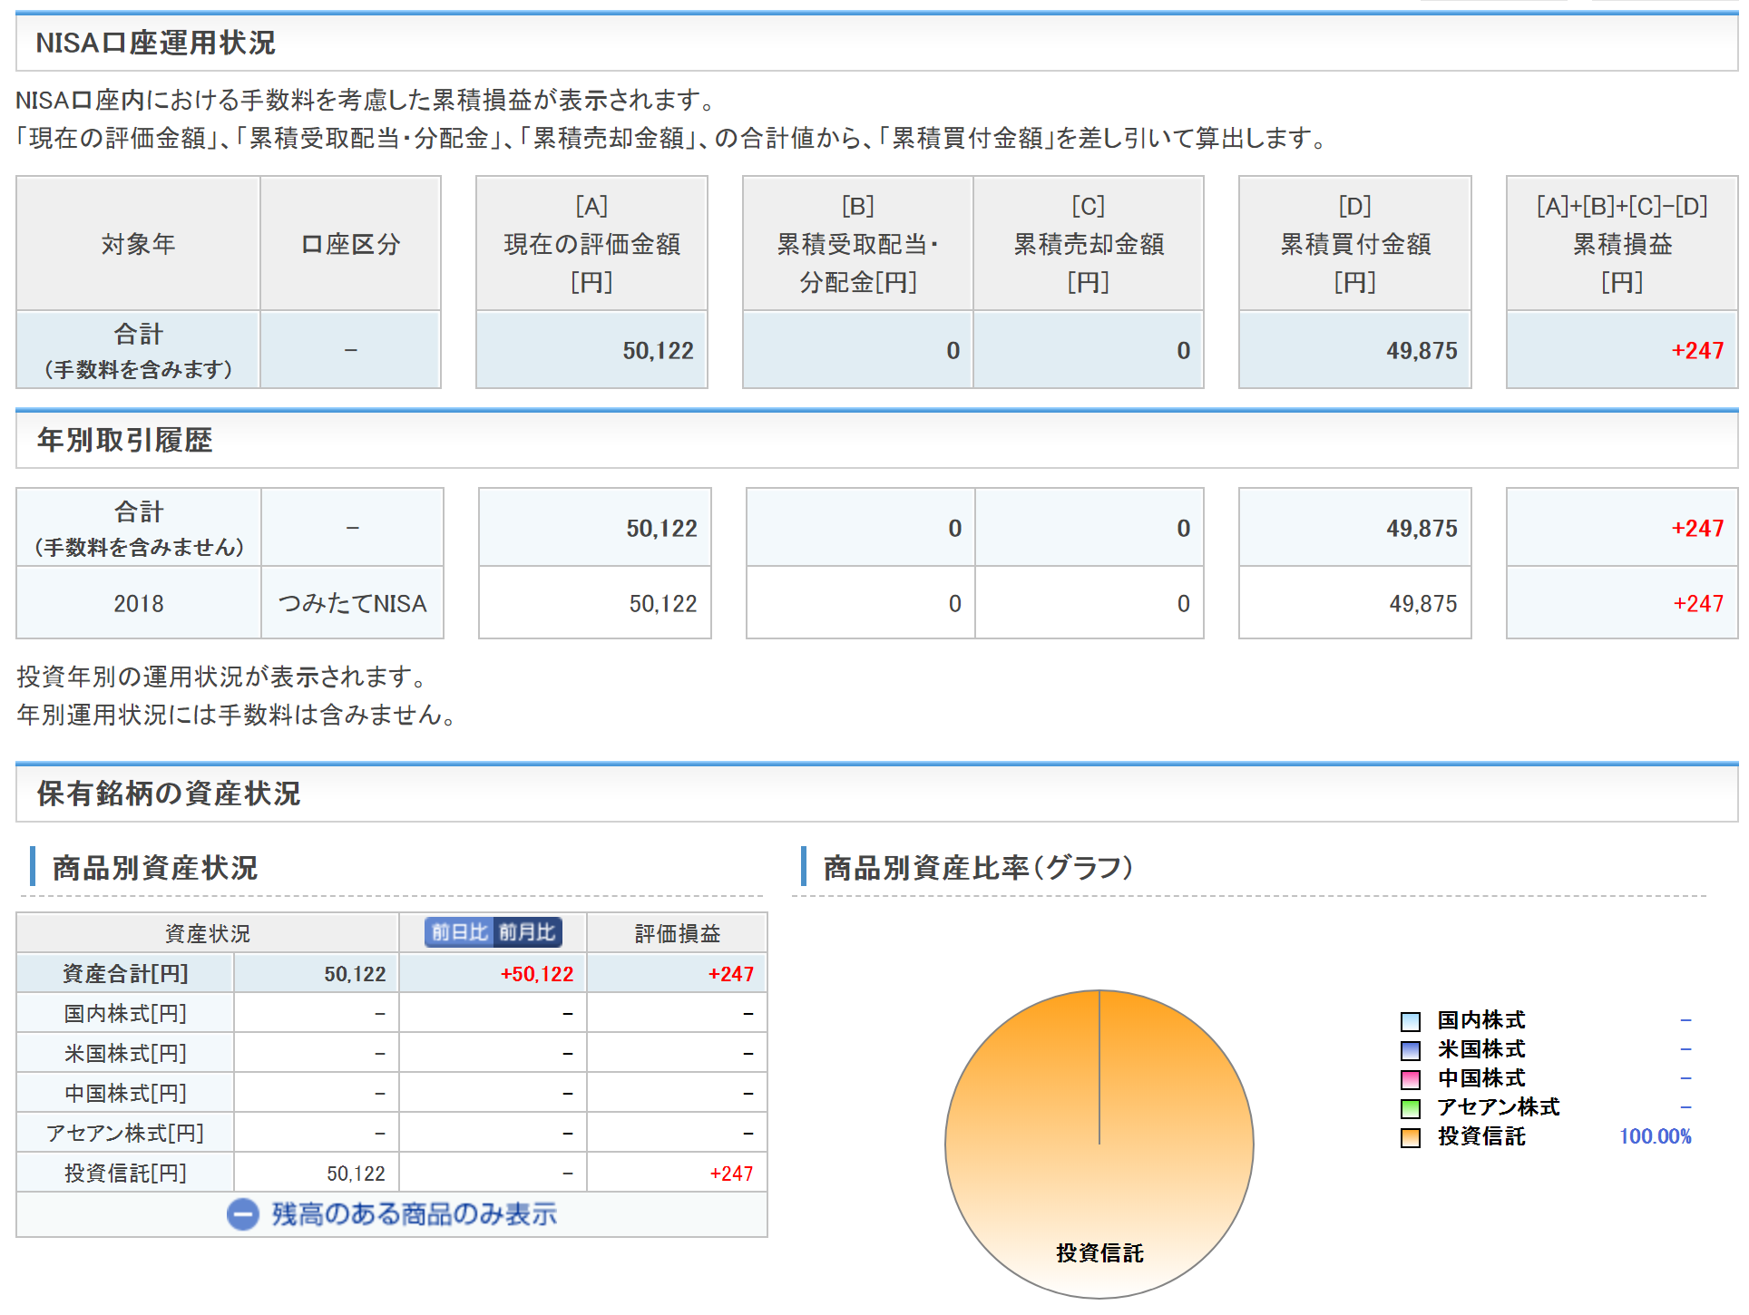This screenshot has width=1749, height=1315.
Task: Click 49,875 in the 2018 row
Action: tap(1422, 604)
